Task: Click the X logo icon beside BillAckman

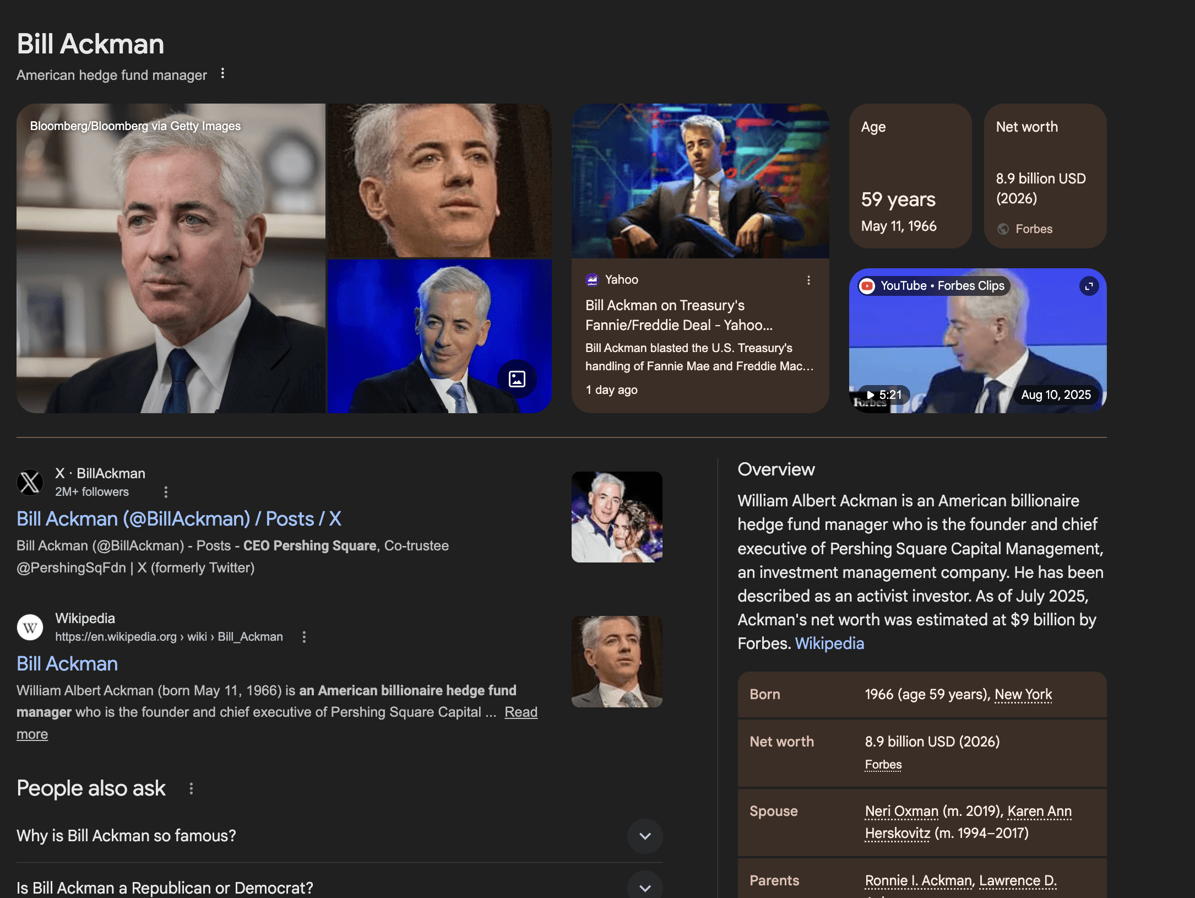Action: tap(30, 483)
